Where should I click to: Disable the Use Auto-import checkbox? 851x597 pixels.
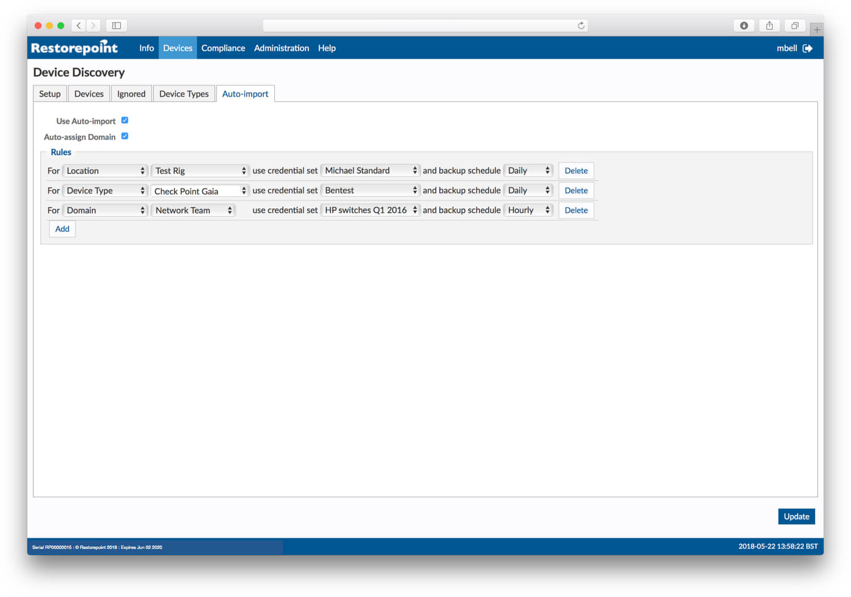point(125,120)
